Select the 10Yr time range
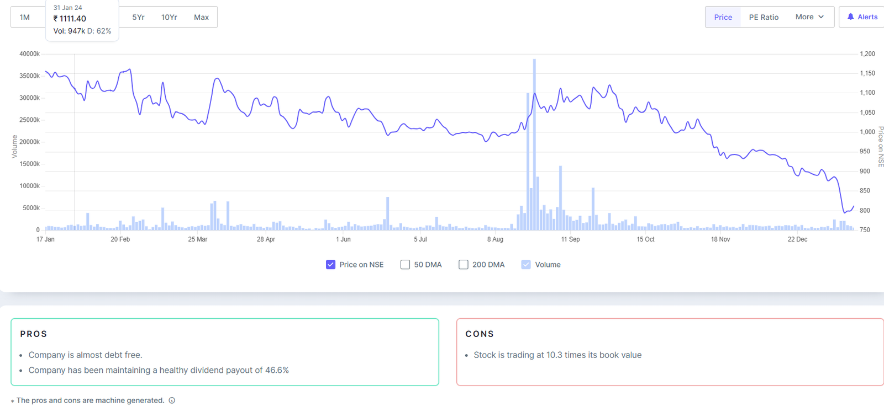884x407 pixels. (x=169, y=17)
